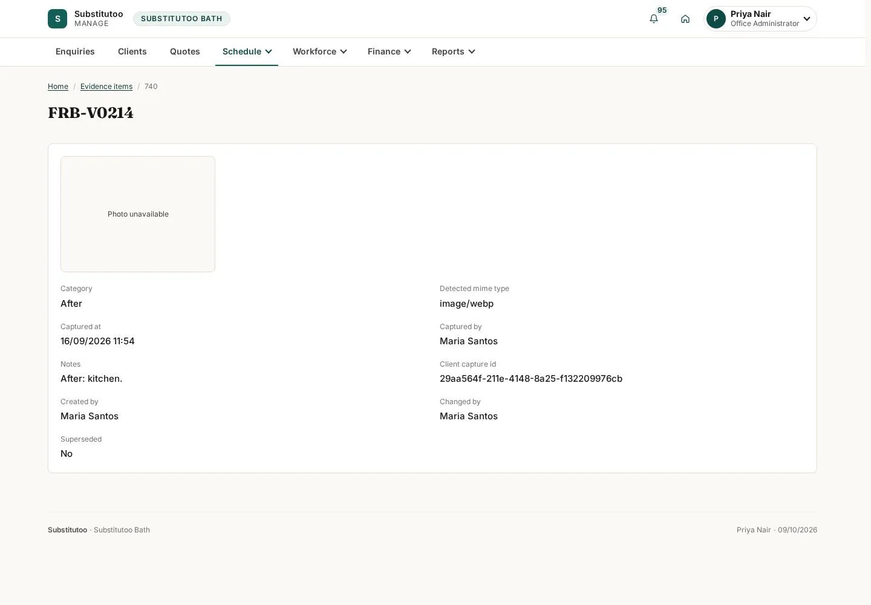Screen dimensions: 871x605
Task: Click the Photo unavailable thumbnail
Action: [138, 214]
